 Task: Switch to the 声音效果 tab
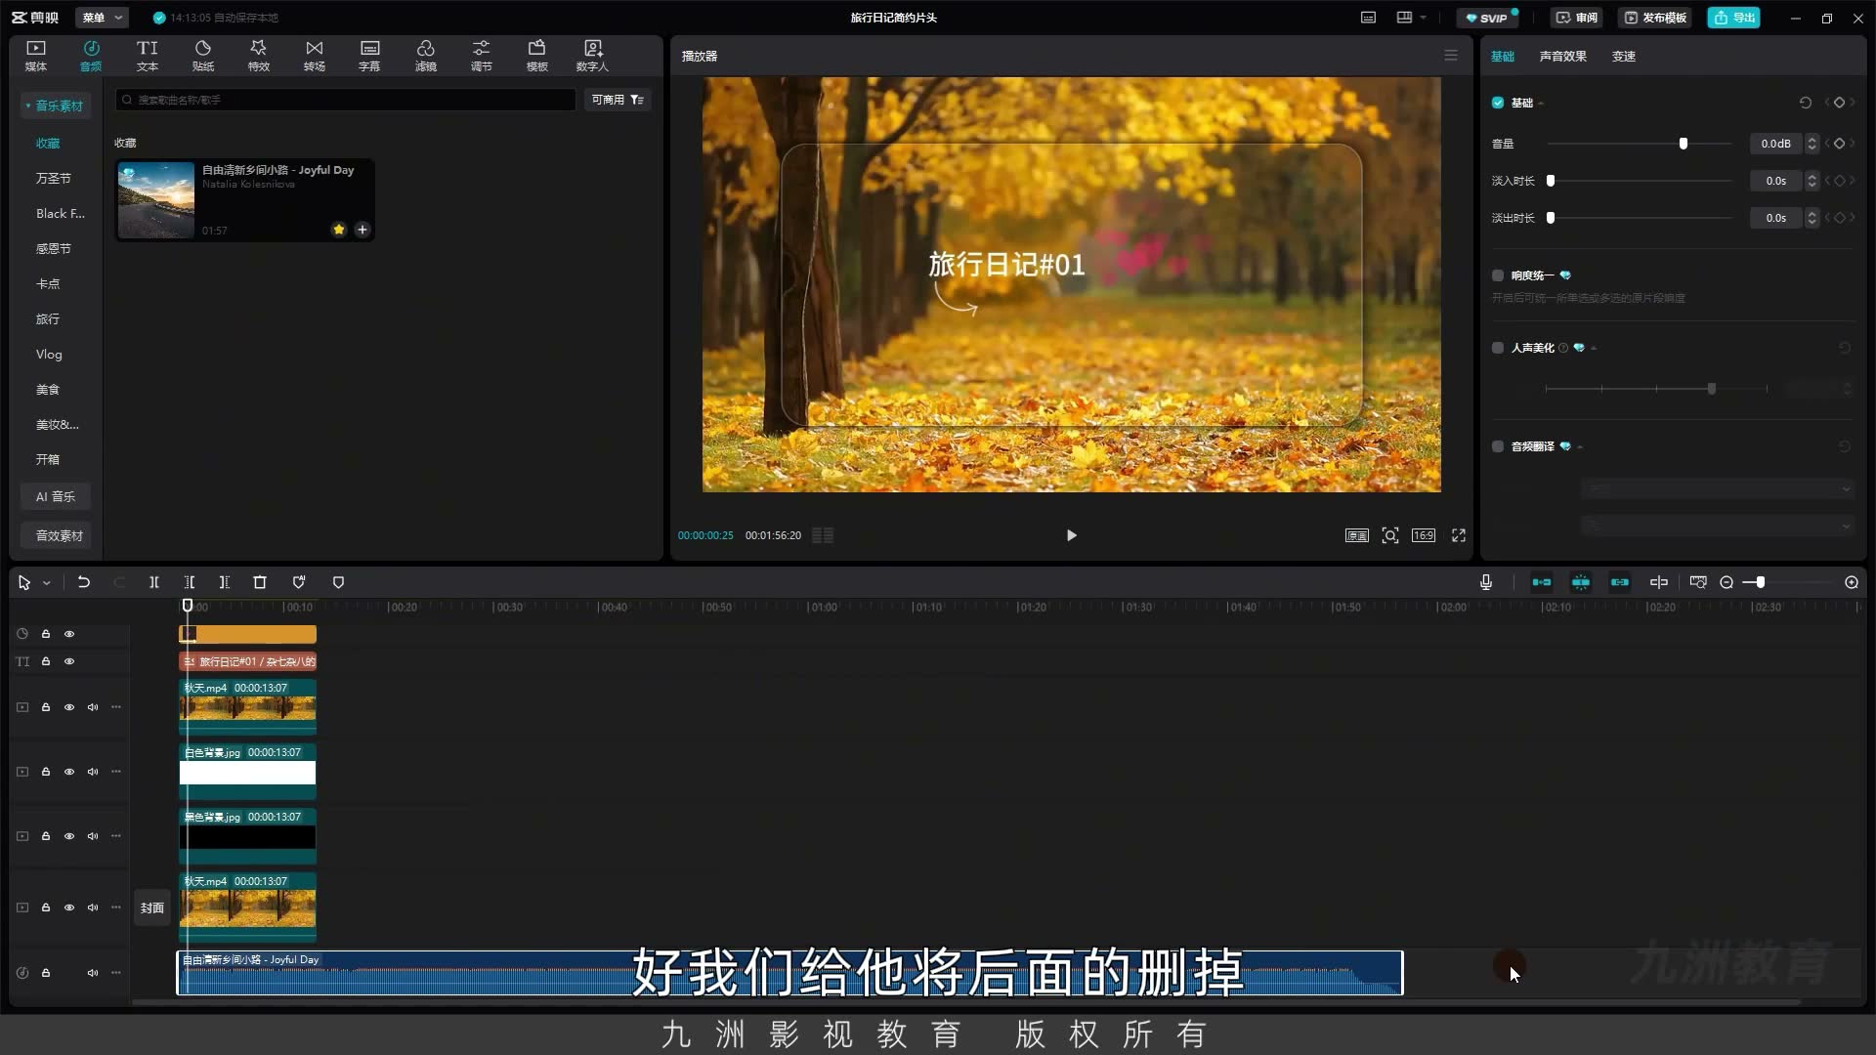(x=1562, y=57)
